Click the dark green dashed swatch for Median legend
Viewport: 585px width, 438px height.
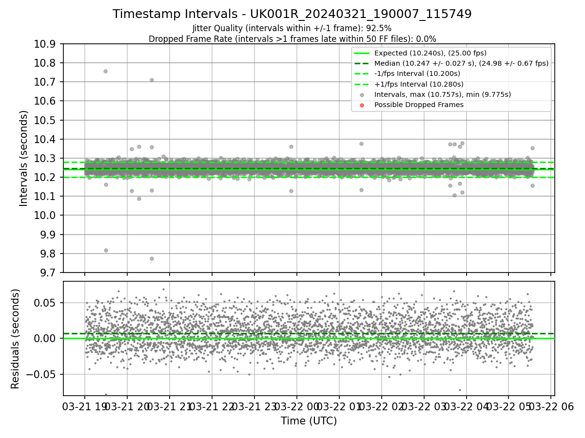[x=362, y=64]
